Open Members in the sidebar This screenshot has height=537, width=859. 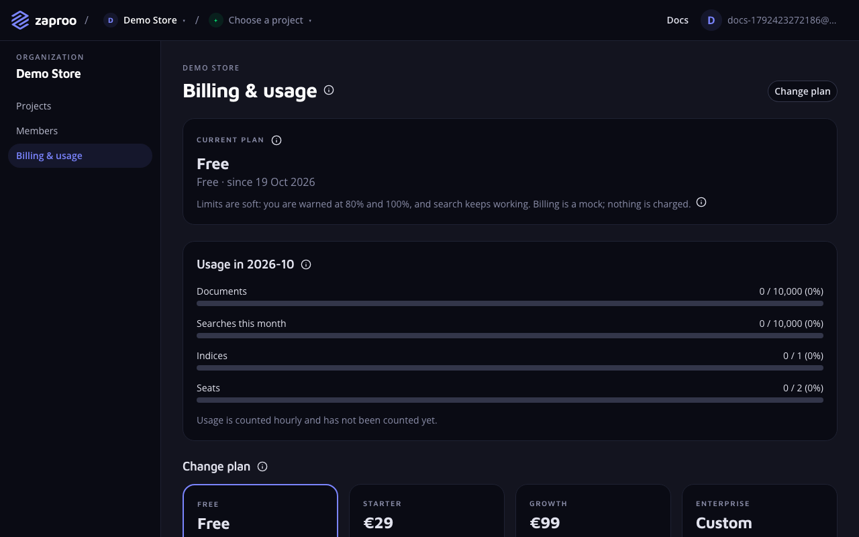(80, 131)
